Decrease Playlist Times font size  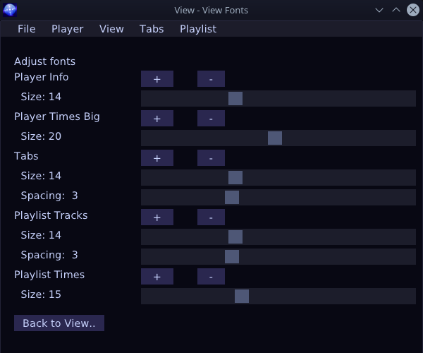click(211, 277)
